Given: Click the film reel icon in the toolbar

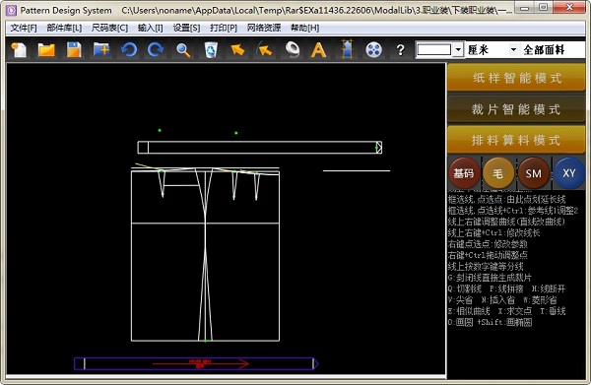Looking at the screenshot, I should (373, 50).
